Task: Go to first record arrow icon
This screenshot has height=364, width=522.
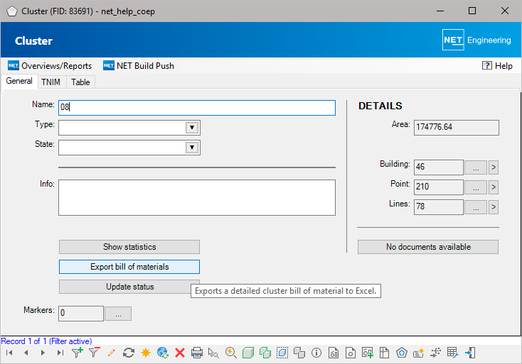Action: tap(9, 353)
